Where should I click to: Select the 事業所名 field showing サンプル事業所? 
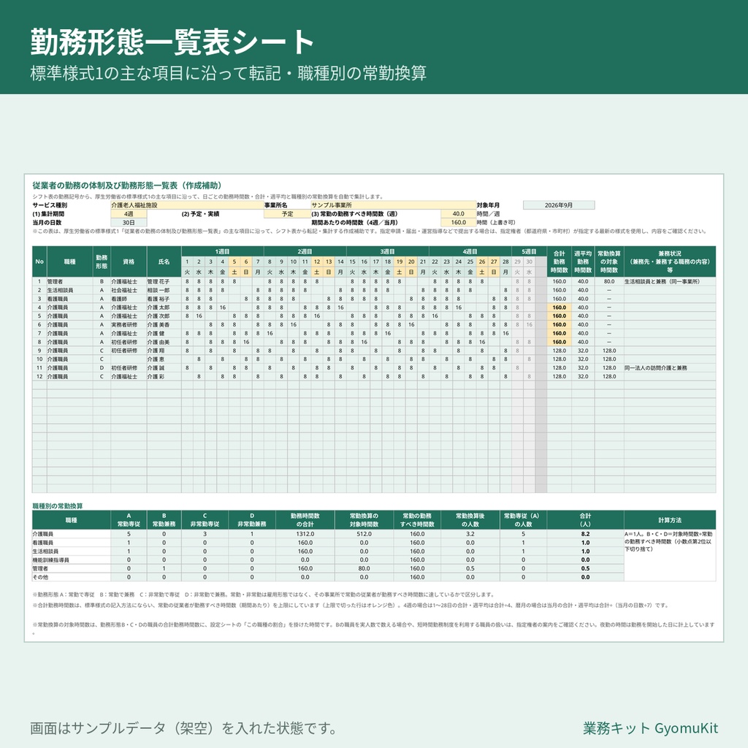pos(393,205)
